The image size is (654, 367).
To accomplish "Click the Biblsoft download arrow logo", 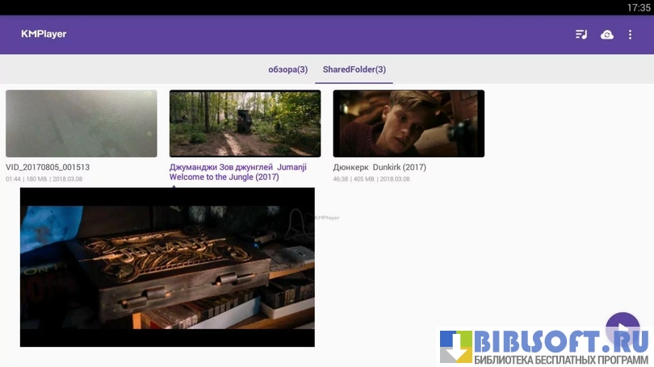I will click(x=456, y=347).
